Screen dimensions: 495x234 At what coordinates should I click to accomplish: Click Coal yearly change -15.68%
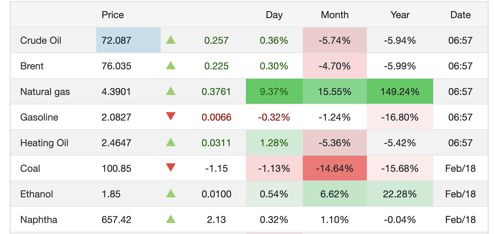click(x=400, y=168)
